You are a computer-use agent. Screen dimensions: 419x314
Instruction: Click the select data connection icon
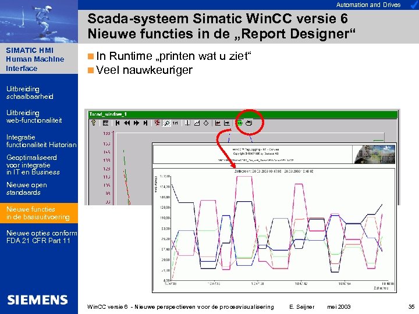[x=187, y=123]
